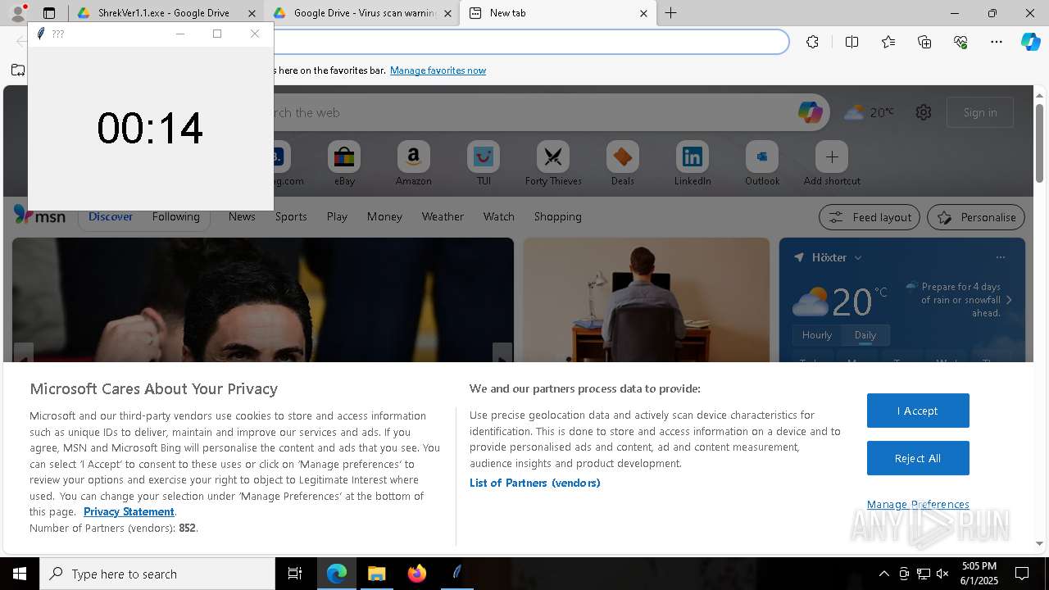The image size is (1049, 590).
Task: Open Task View on taskbar
Action: pyautogui.click(x=295, y=574)
